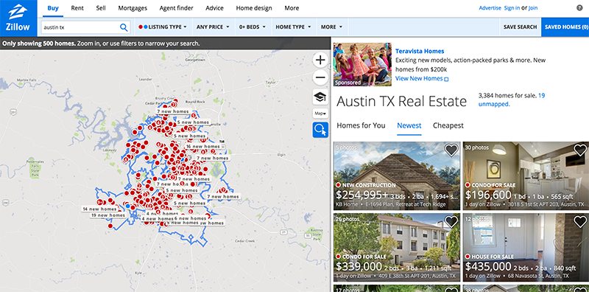Click the search magnifier icon
589x292 pixels.
tap(124, 27)
